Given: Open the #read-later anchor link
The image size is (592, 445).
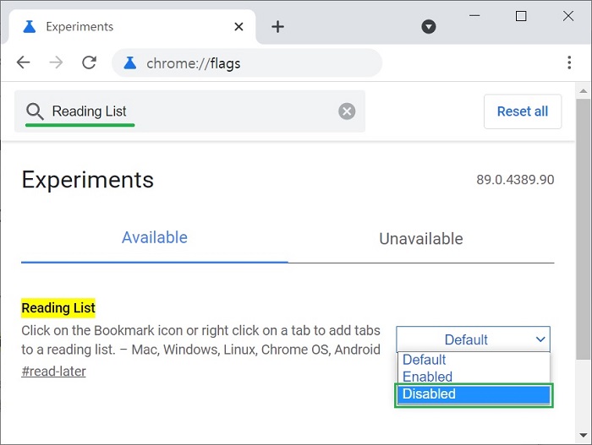Looking at the screenshot, I should tap(53, 372).
